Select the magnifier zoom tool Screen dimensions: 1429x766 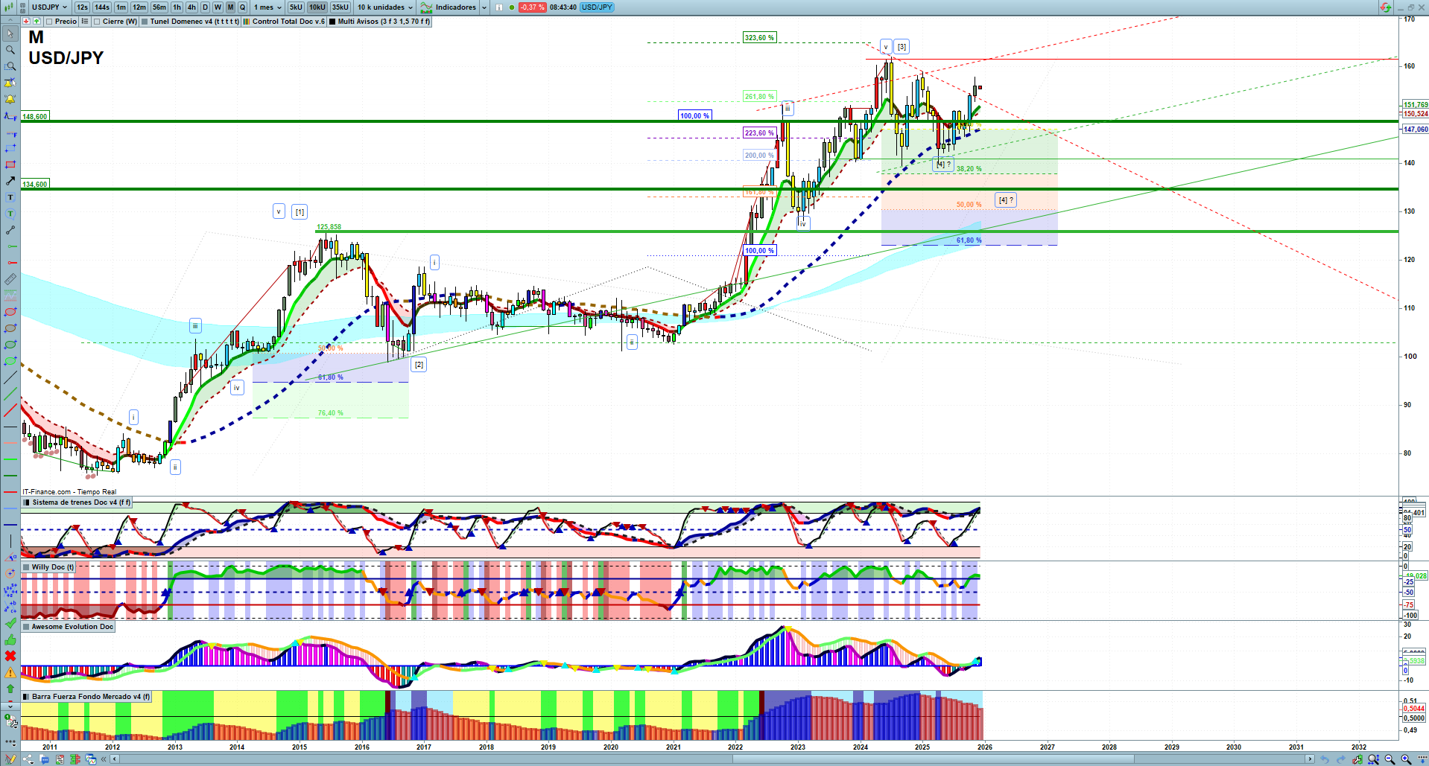[10, 50]
